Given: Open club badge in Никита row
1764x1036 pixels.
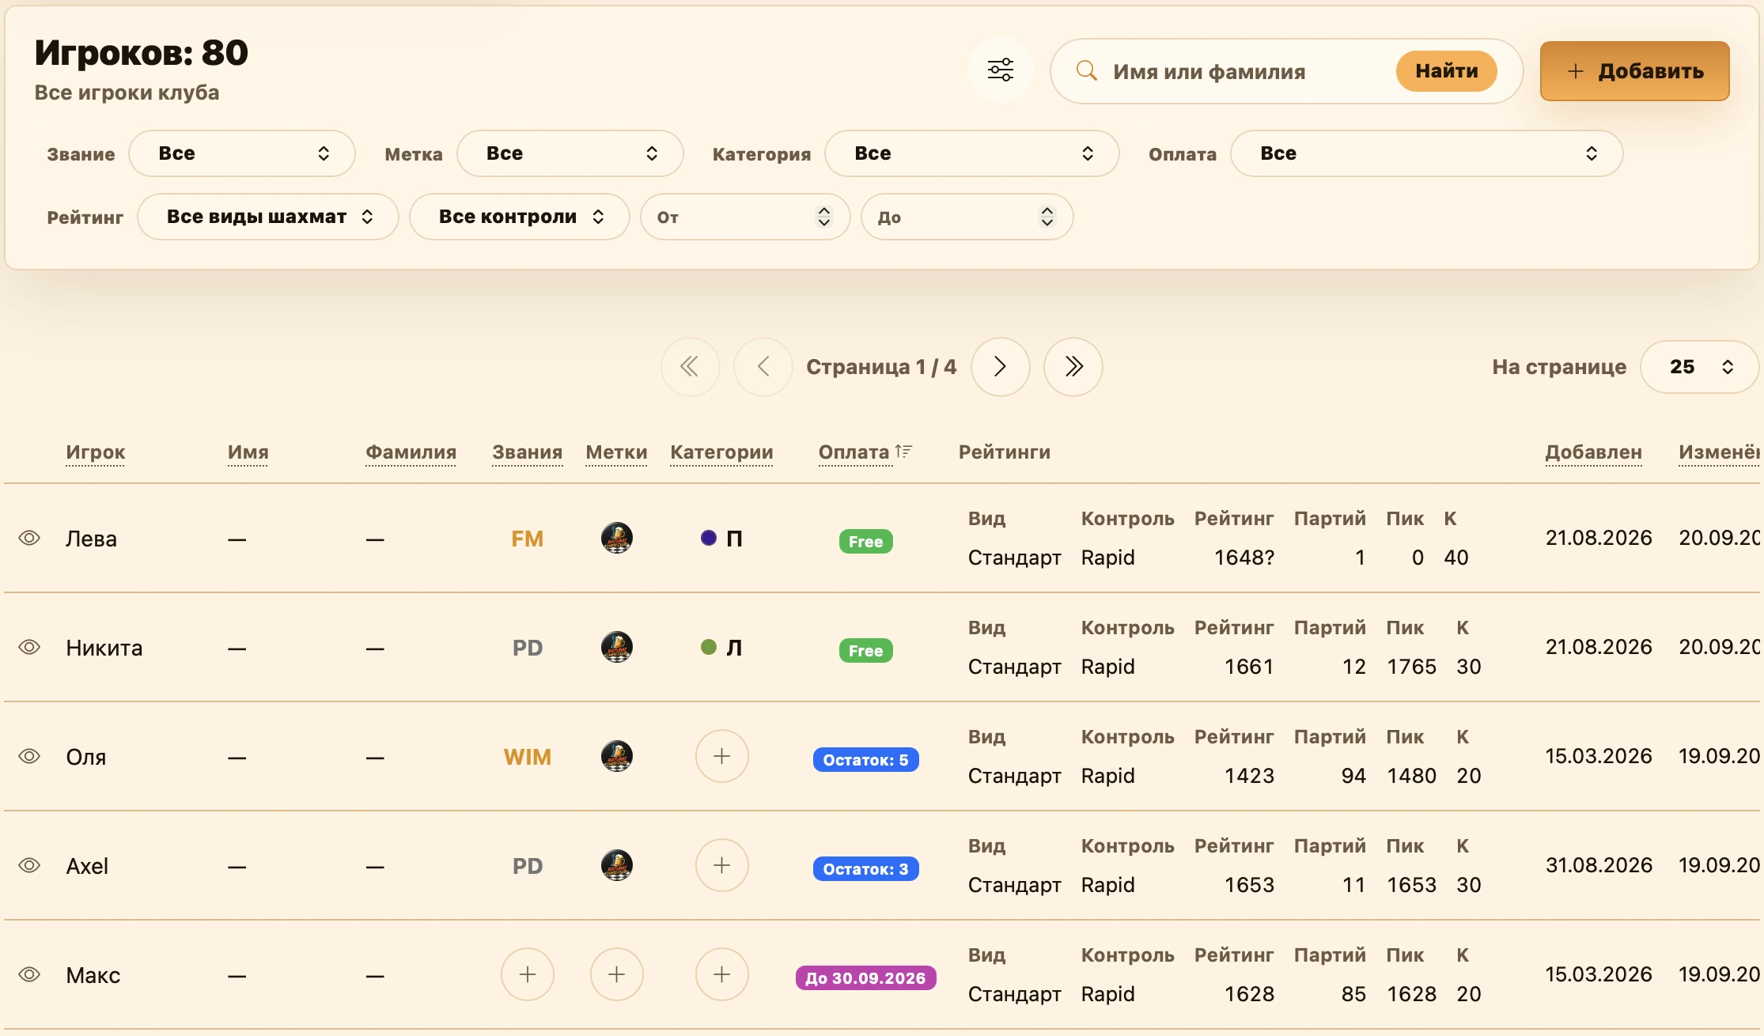Looking at the screenshot, I should 617,647.
